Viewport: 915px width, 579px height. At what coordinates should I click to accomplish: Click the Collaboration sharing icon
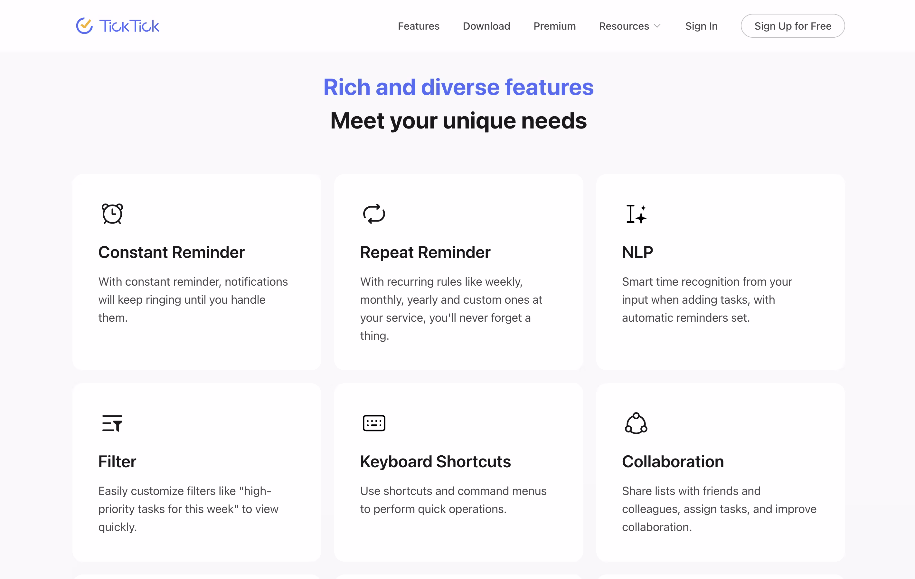coord(636,423)
